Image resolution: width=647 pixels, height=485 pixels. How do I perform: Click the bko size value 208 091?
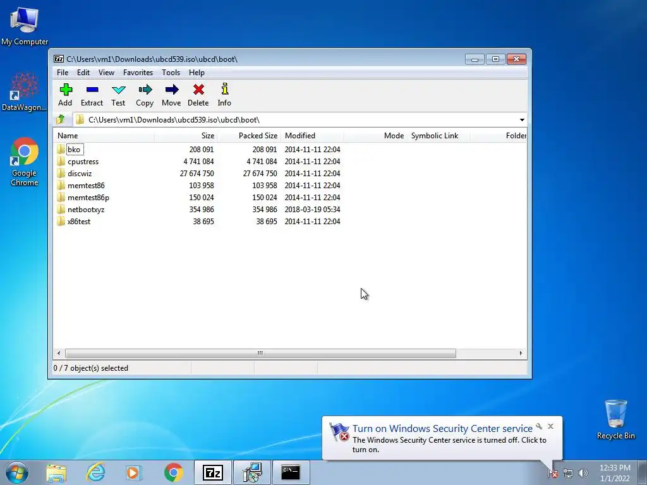click(x=202, y=149)
